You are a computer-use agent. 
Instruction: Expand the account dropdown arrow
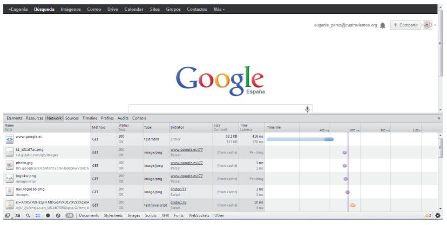click(x=435, y=25)
